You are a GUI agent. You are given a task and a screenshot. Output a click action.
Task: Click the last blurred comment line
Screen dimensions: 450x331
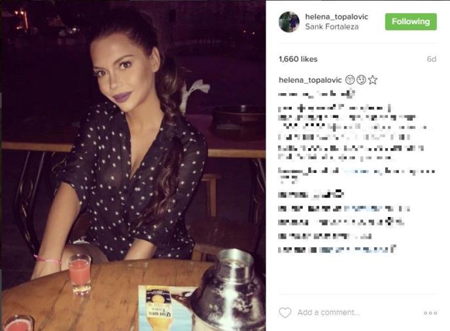[337, 249]
